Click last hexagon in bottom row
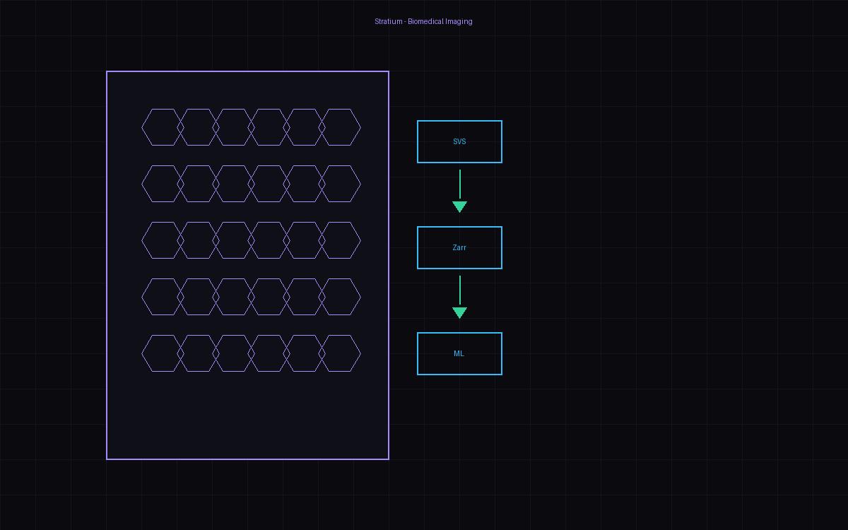The image size is (848, 530). pos(340,353)
